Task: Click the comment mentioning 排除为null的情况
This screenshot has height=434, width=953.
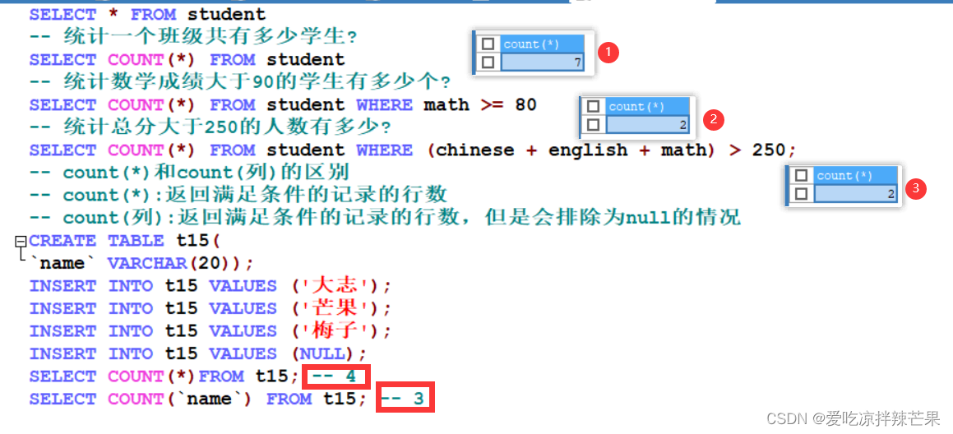Action: (x=385, y=218)
